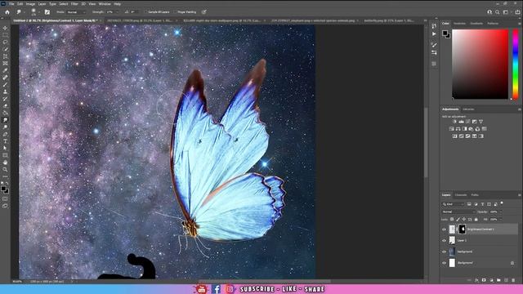Enable Sample All Layers checkbox
This screenshot has width=523, height=294.
pyautogui.click(x=145, y=12)
